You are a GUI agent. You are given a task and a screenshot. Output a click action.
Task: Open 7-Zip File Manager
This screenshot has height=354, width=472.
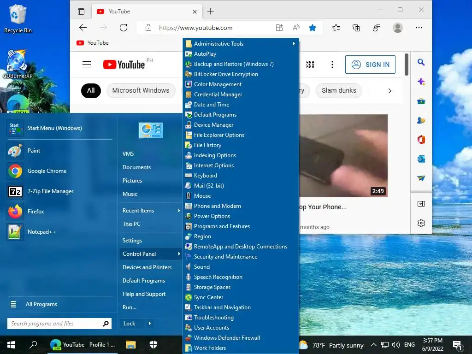pyautogui.click(x=59, y=191)
